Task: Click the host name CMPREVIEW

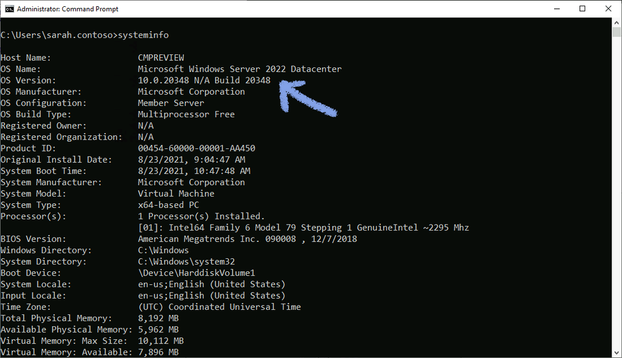Action: tap(161, 57)
